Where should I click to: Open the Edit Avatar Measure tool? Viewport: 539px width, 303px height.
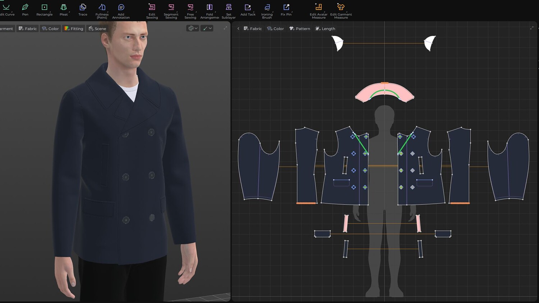point(319,11)
